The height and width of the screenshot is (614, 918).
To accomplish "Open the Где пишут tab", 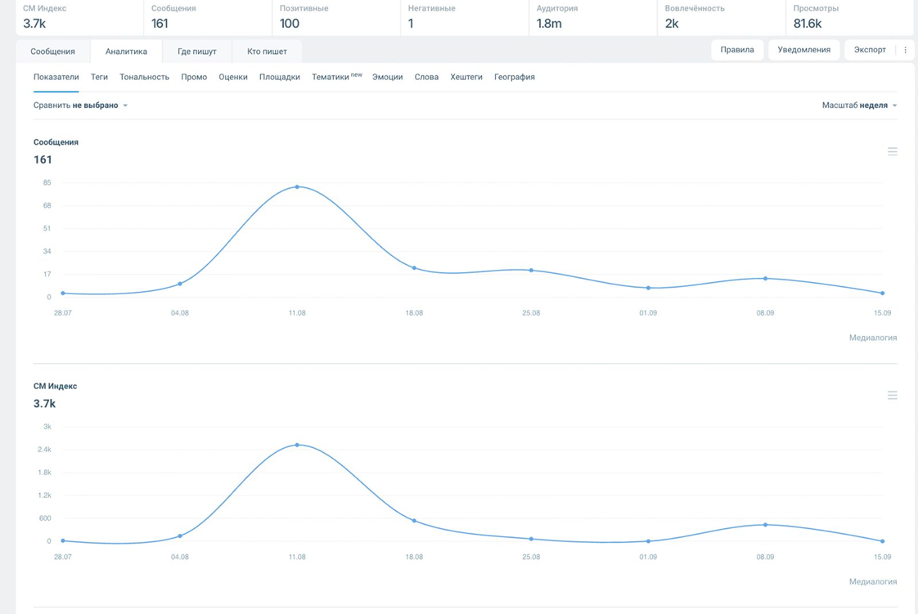I will [196, 52].
